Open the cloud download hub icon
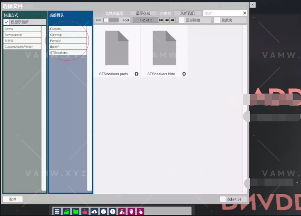 click(x=94, y=211)
